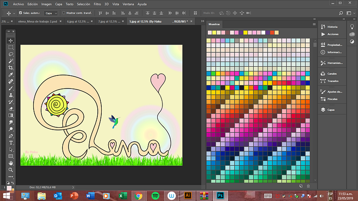The image size is (358, 201).
Task: Open the Canales panel
Action: tap(332, 74)
